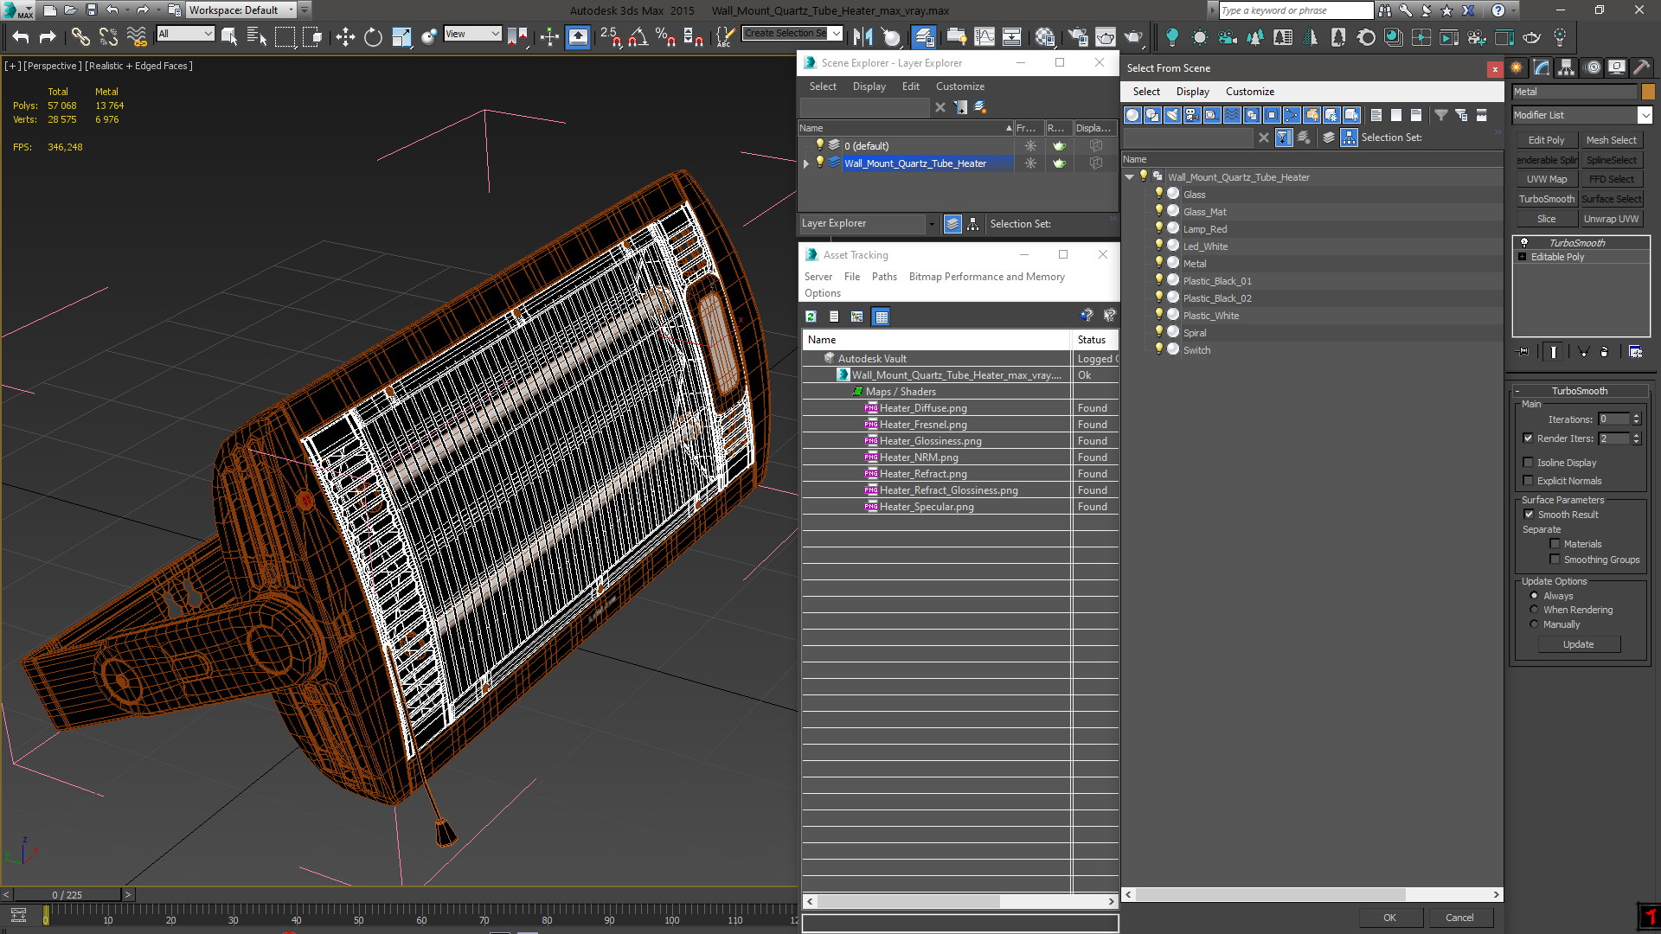
Task: Toggle the TurboSmooth modifier lightbulb
Action: coord(1524,243)
